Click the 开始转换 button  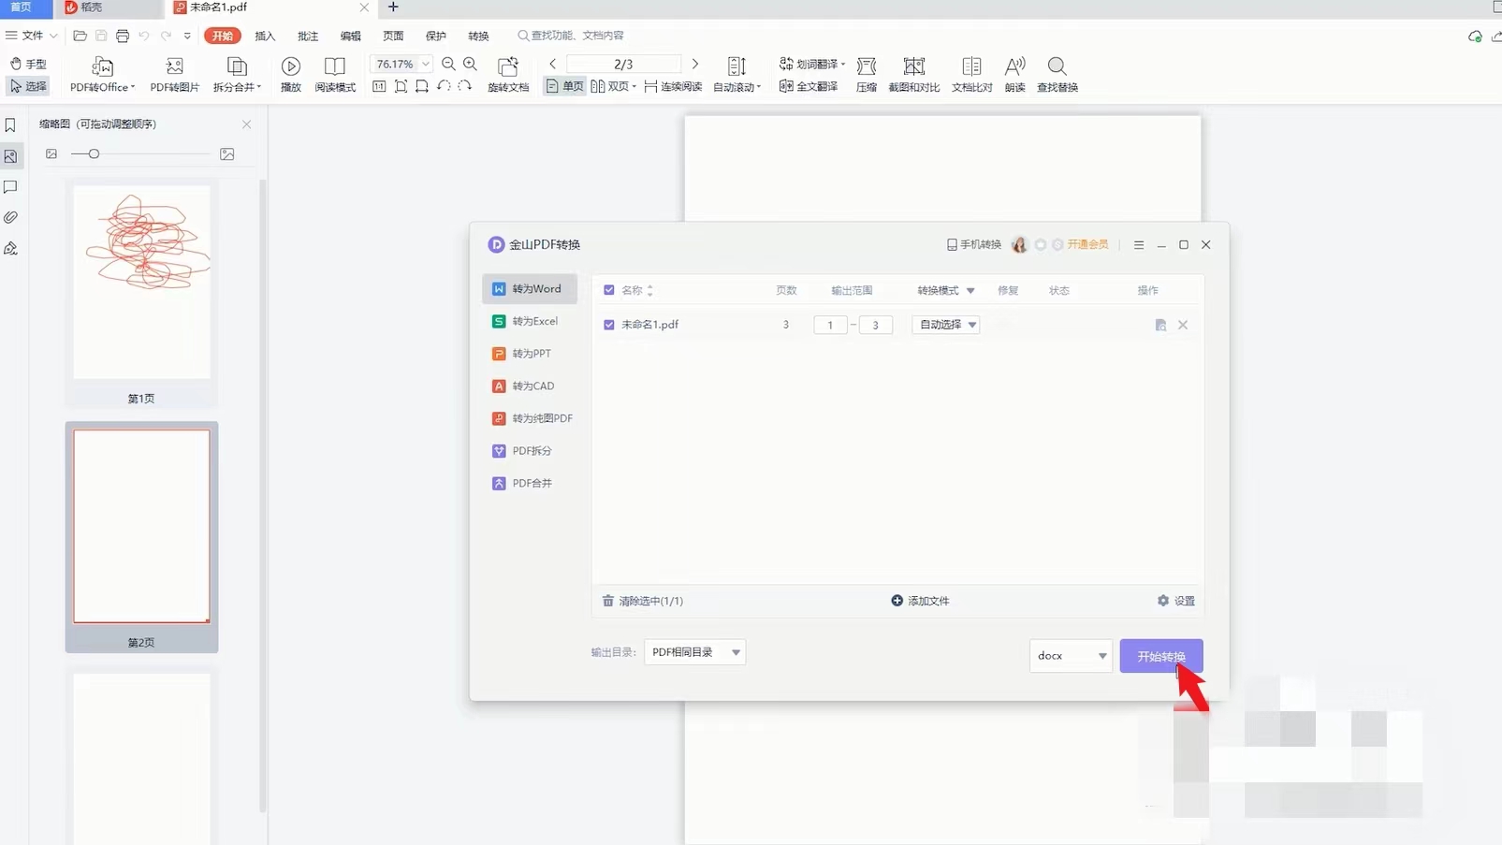1160,656
